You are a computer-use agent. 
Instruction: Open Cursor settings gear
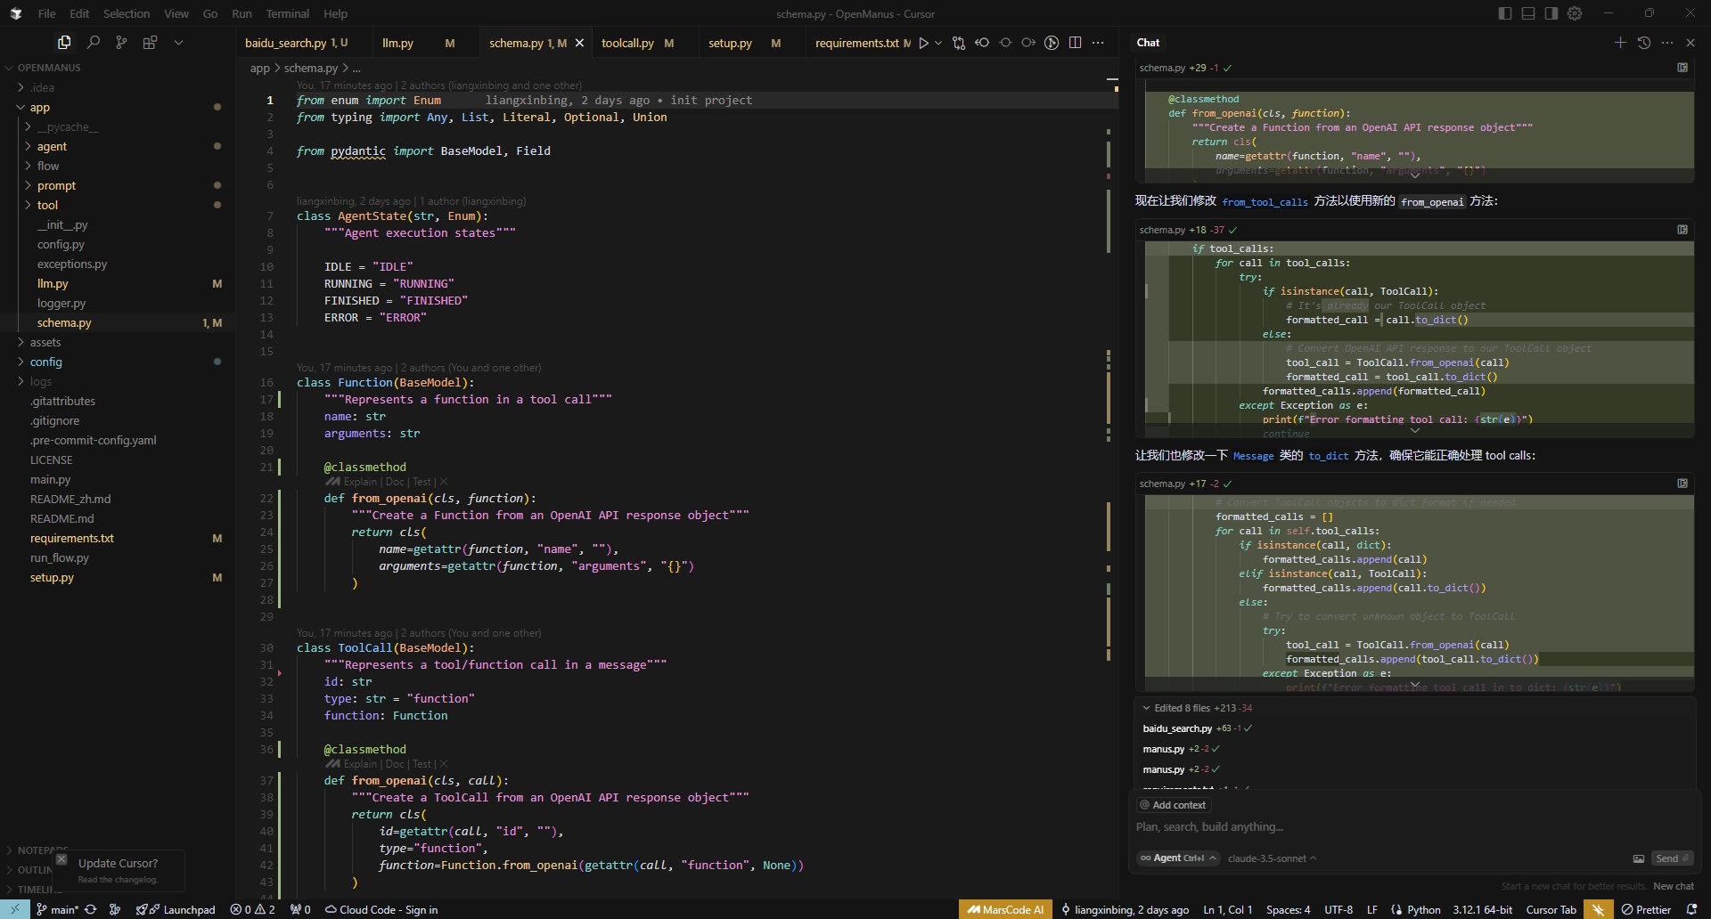(x=1575, y=13)
